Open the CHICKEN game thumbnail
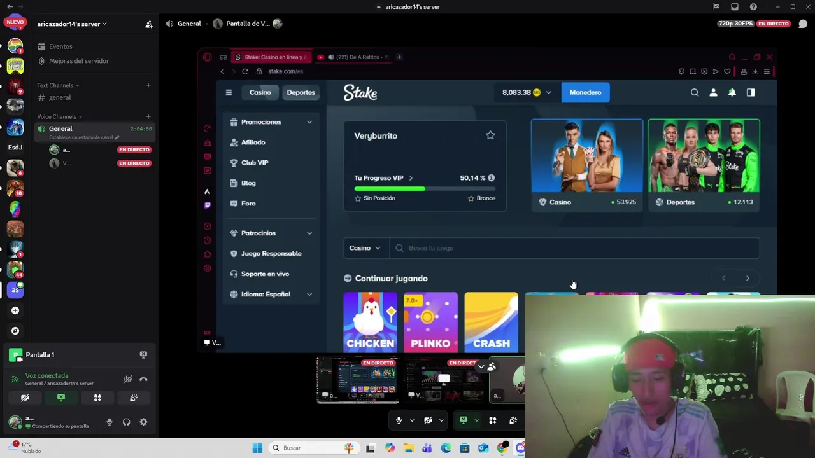The height and width of the screenshot is (458, 815). coord(370,322)
